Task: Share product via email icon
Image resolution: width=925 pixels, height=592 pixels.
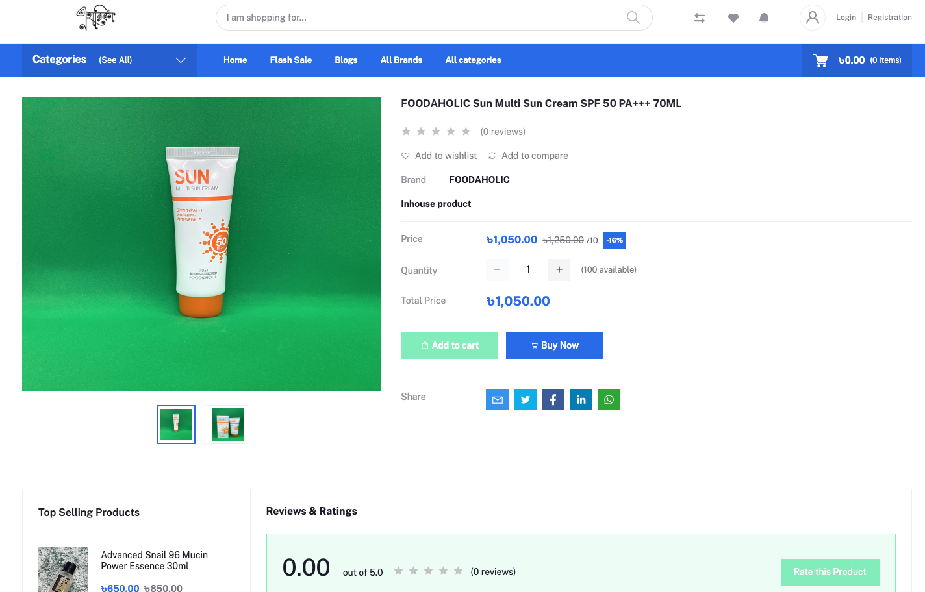Action: click(498, 400)
